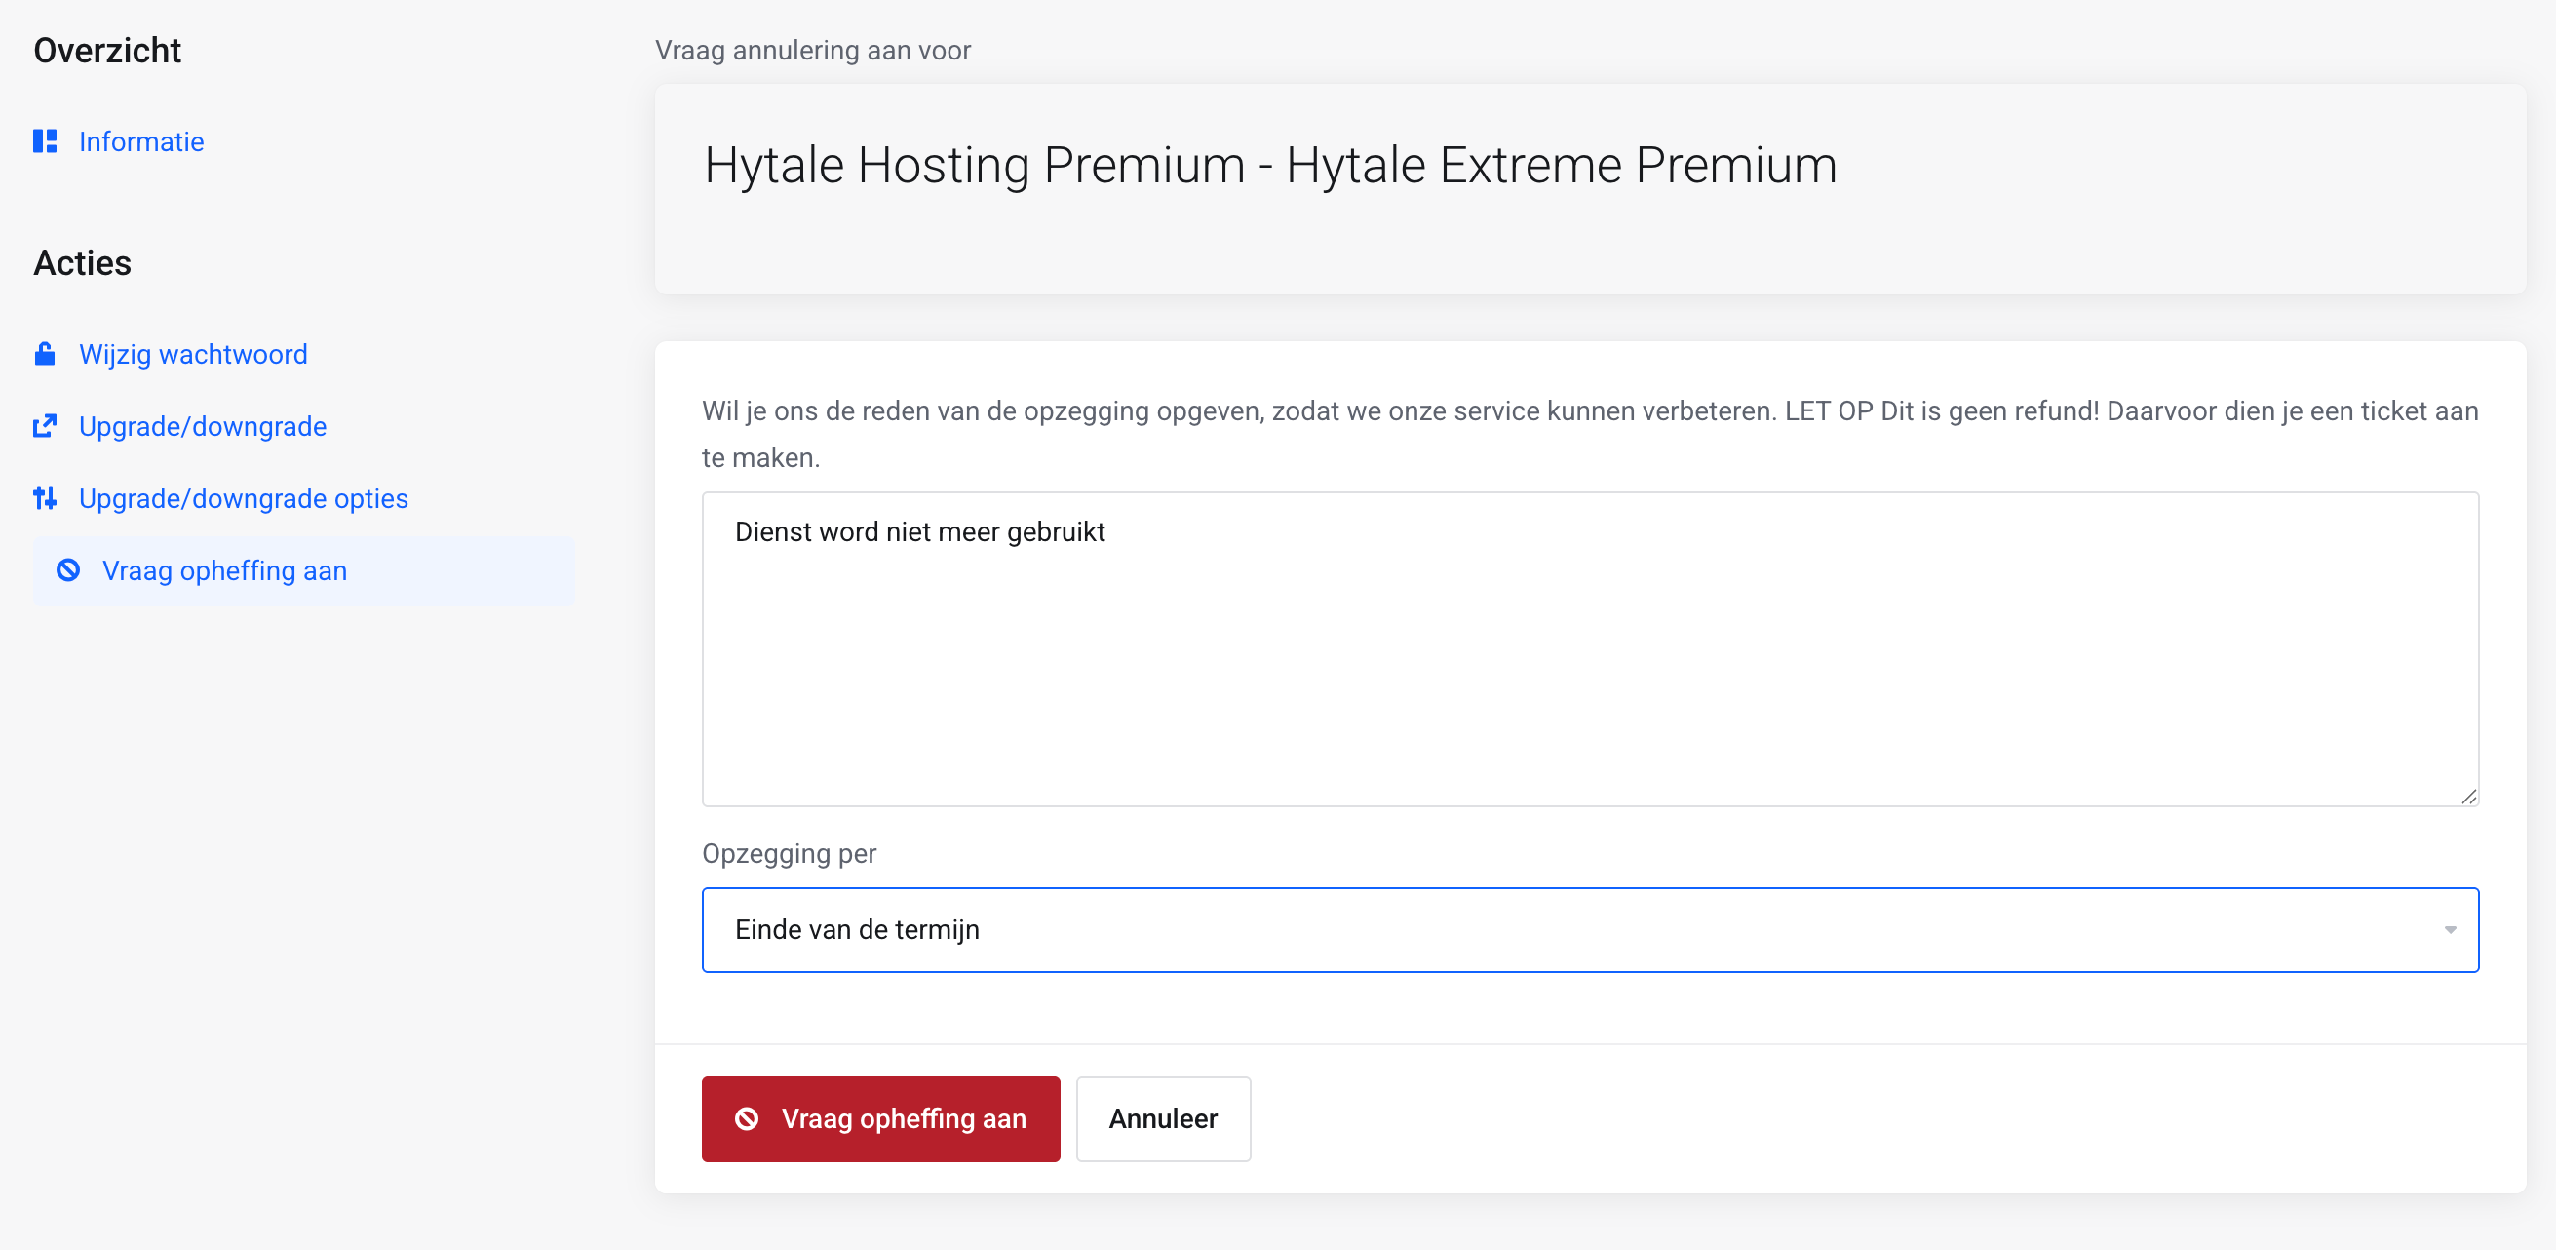
Task: Click the ban icon inside the red button
Action: [746, 1119]
